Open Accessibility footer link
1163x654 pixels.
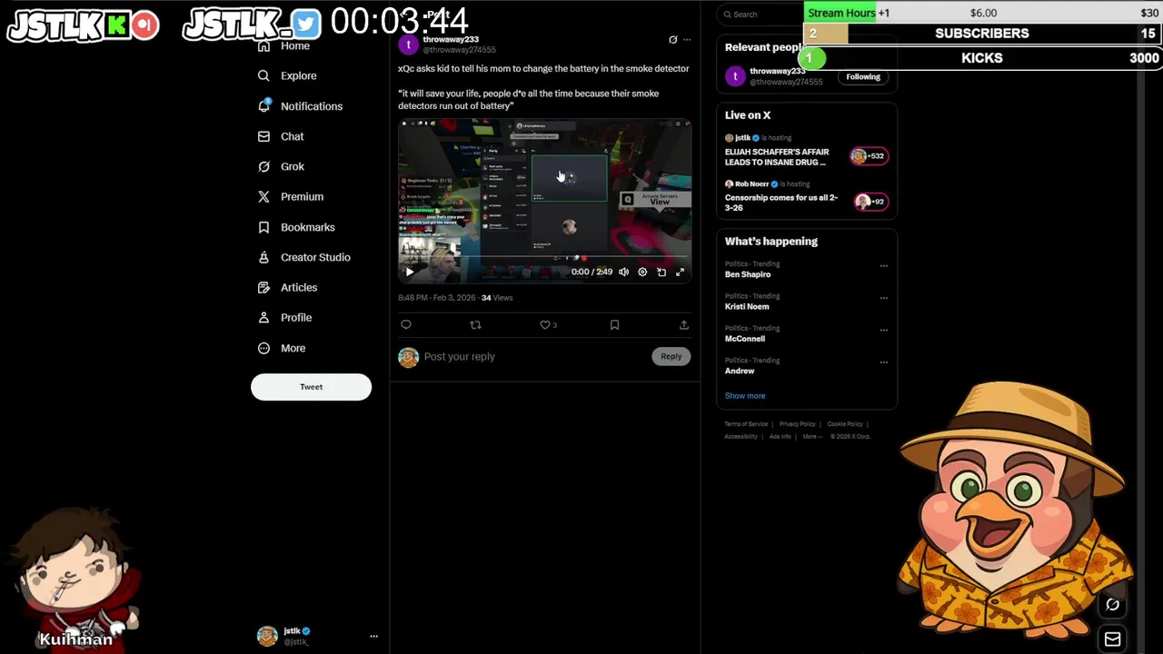(x=741, y=436)
